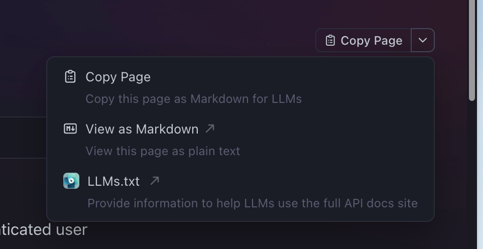483x249 pixels.
Task: Click the dark panel left of the menu
Action: point(23,138)
